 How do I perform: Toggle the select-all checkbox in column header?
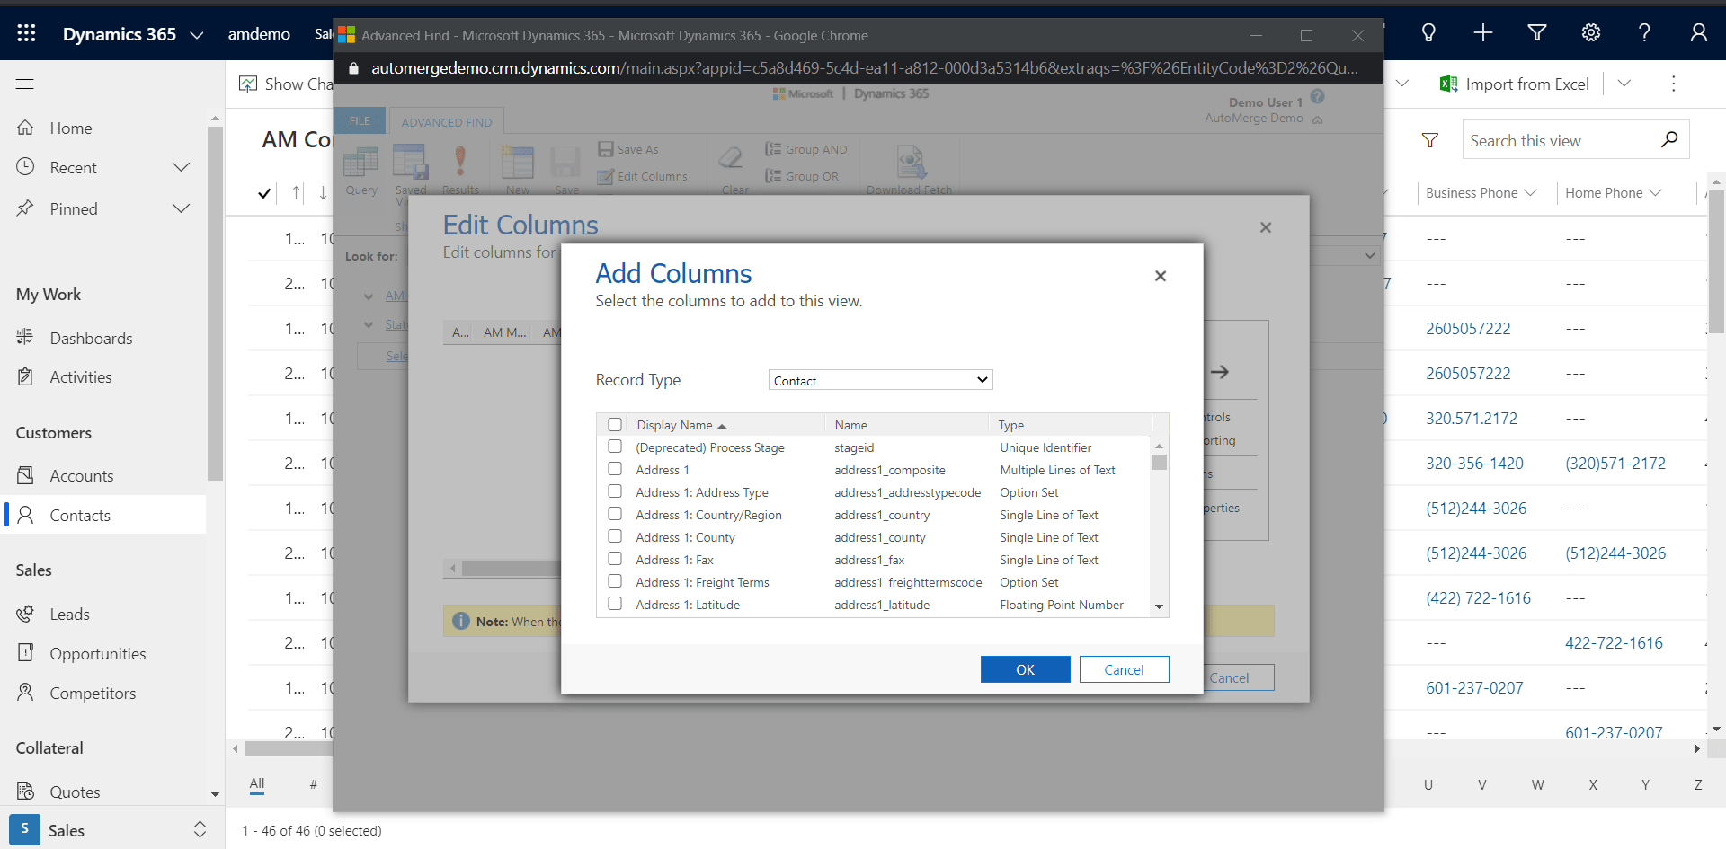click(x=615, y=425)
